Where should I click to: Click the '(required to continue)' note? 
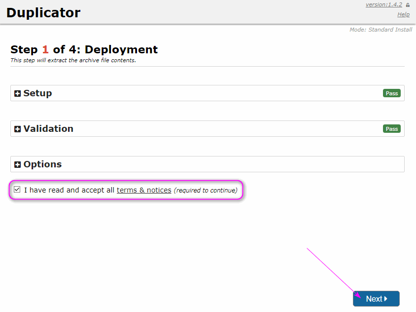[206, 190]
